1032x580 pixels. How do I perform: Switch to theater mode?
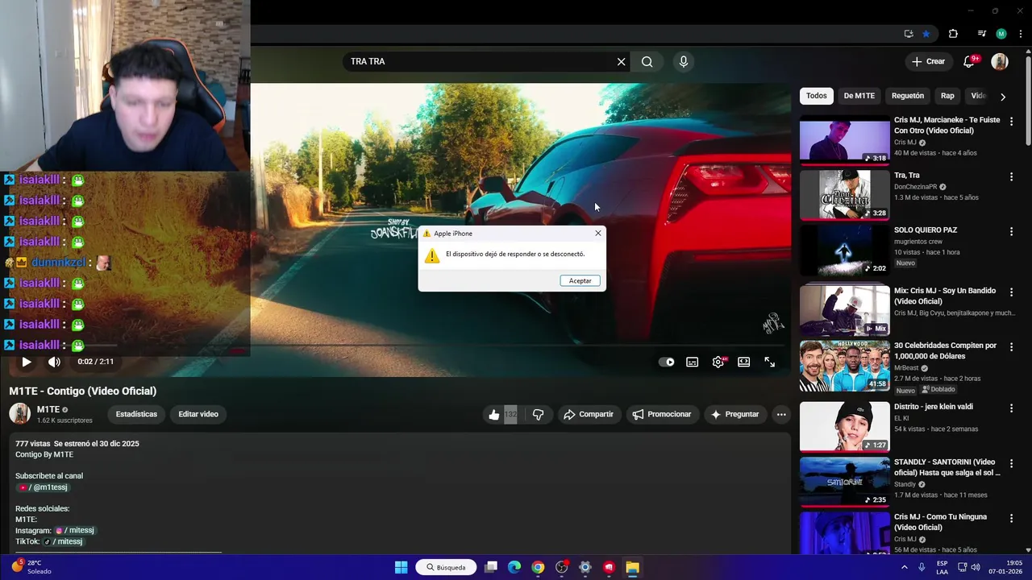coord(744,362)
